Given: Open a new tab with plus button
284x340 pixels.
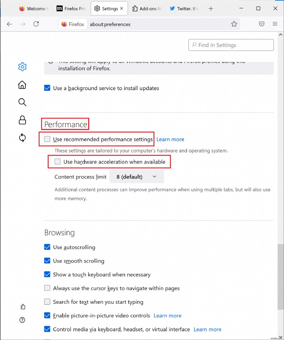Looking at the screenshot, I should 211,9.
